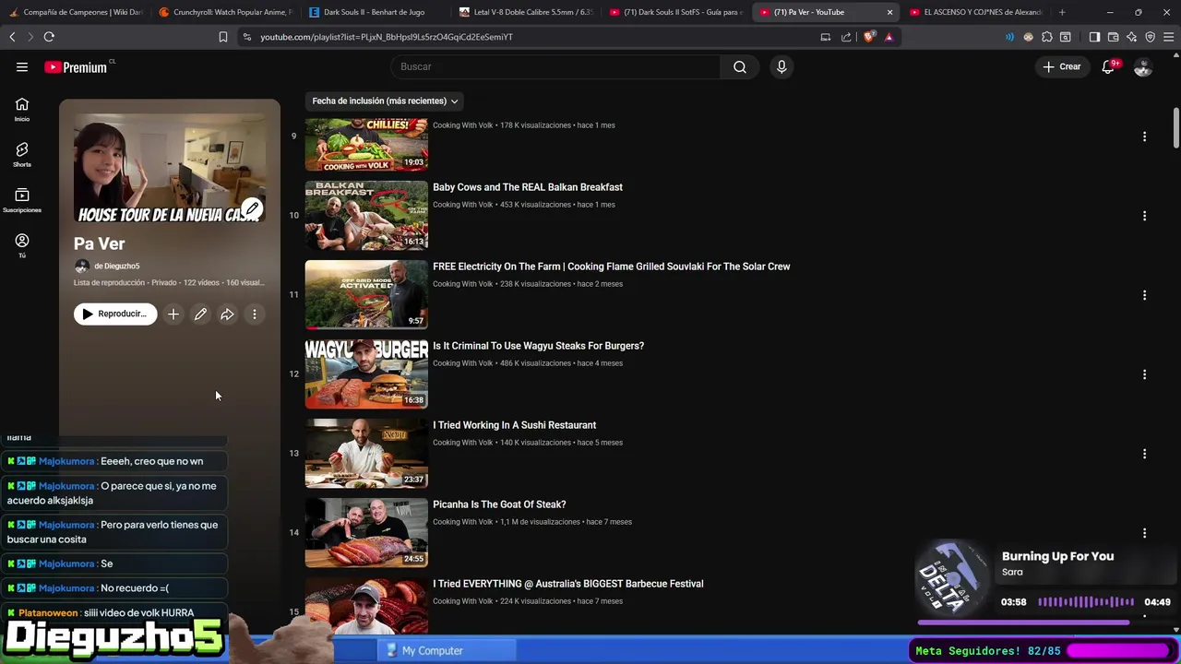The height and width of the screenshot is (664, 1181).
Task: Open Baby Cows and REAL Balkan Breakfast
Action: coord(528,187)
